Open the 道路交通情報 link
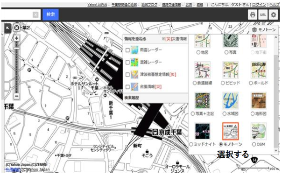This screenshot has height=176, width=282. (x=171, y=5)
